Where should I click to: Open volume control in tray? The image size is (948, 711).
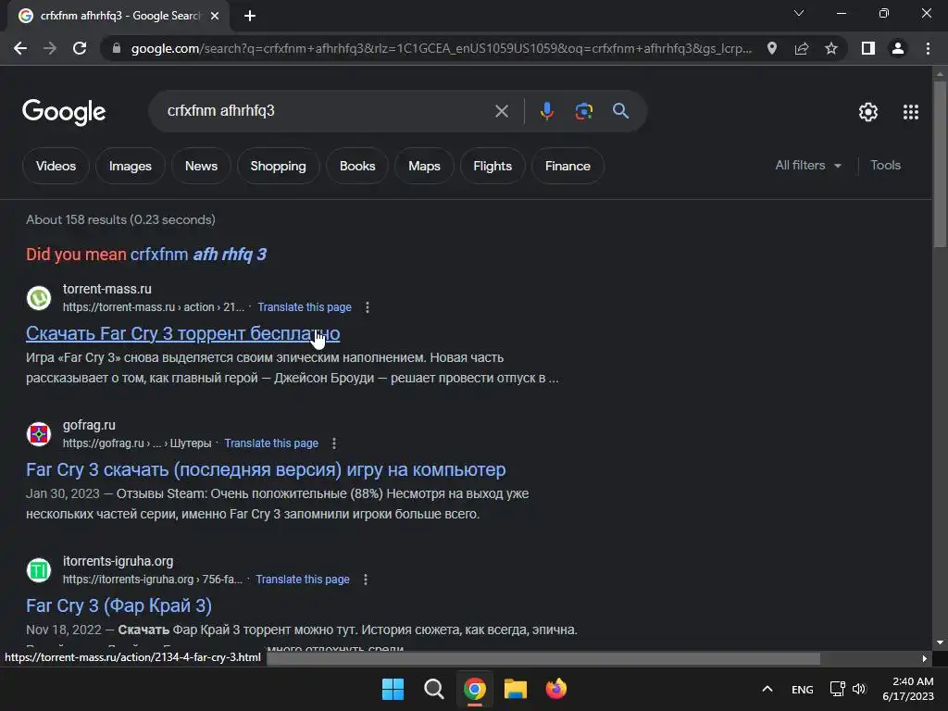click(859, 689)
